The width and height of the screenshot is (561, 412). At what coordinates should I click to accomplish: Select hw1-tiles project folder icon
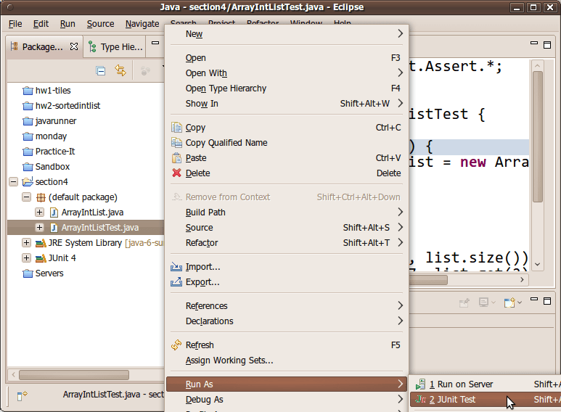tap(28, 91)
